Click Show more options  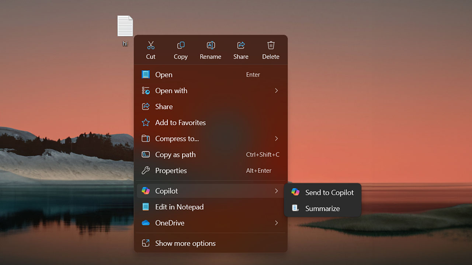click(x=185, y=243)
